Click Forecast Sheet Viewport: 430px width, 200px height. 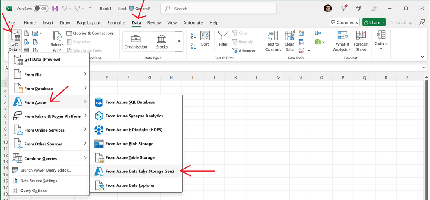point(361,42)
